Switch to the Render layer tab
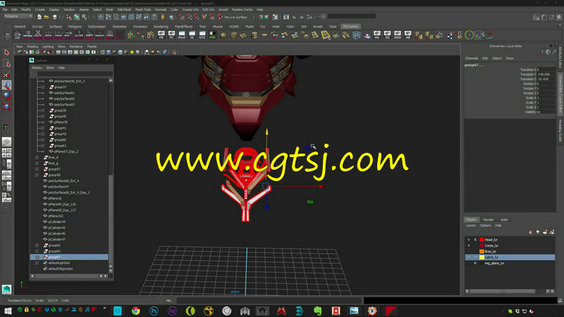Screen dimensions: 564x317 pos(488,220)
